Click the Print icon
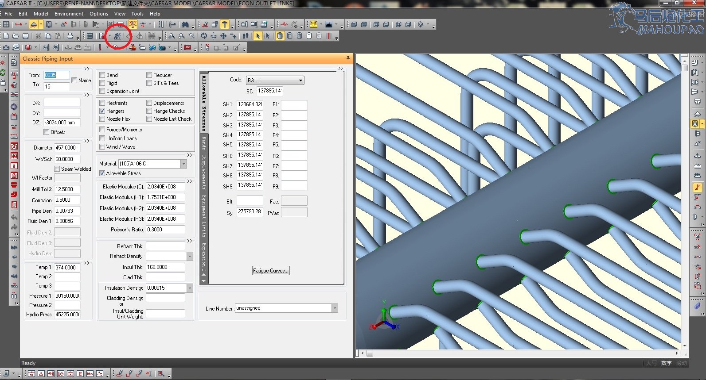This screenshot has height=380, width=706. click(x=70, y=36)
